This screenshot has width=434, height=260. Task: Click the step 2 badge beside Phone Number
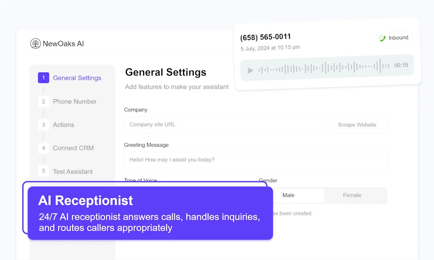44,101
